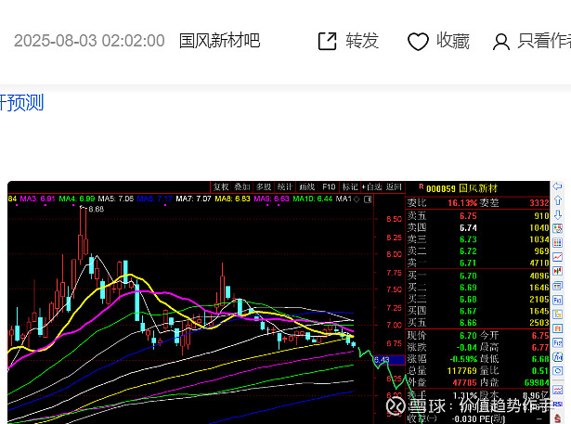Select 画线 in chart toolbar
Image resolution: width=571 pixels, height=424 pixels.
pyautogui.click(x=307, y=187)
